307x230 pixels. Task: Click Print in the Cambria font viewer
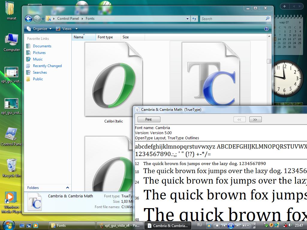point(149,119)
